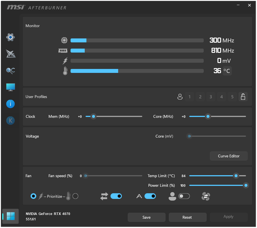Open the Kombustor K icon

10,121
